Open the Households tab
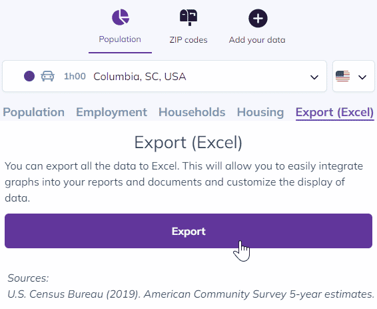Image resolution: width=377 pixels, height=309 pixels. click(x=192, y=112)
